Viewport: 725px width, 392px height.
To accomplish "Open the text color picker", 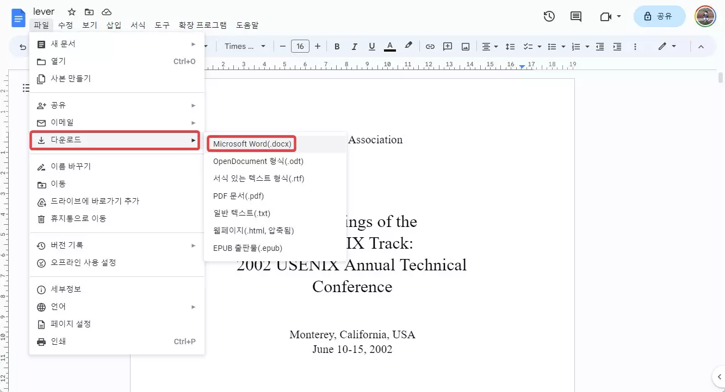I will [390, 46].
